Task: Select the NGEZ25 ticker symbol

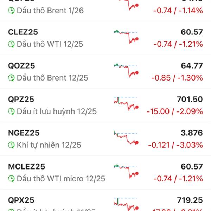Action: click(24, 133)
